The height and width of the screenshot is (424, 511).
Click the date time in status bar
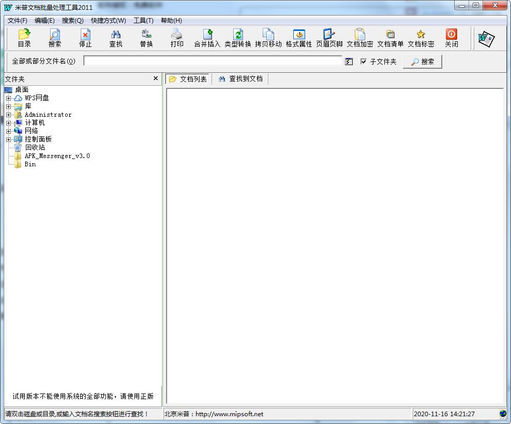tap(444, 414)
